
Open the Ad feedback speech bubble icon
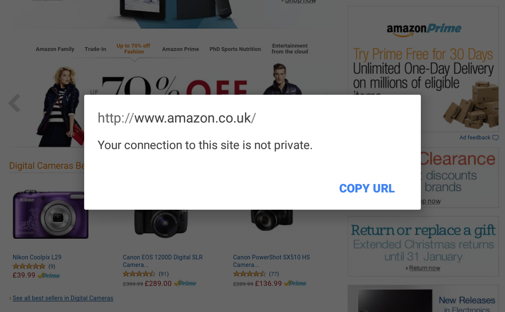[495, 138]
